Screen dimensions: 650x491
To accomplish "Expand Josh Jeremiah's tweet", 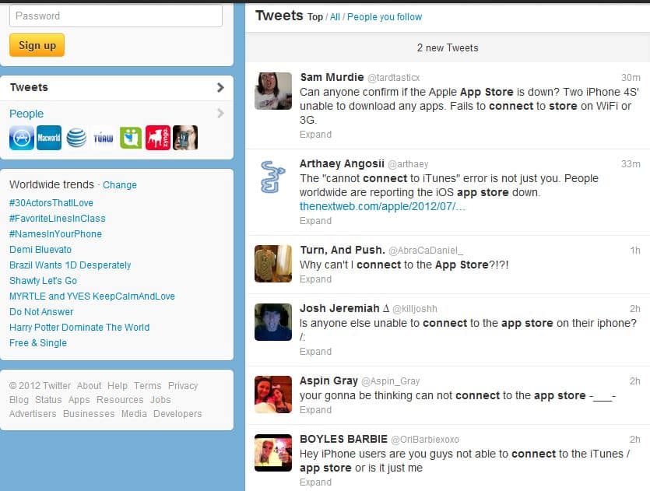I will (315, 352).
